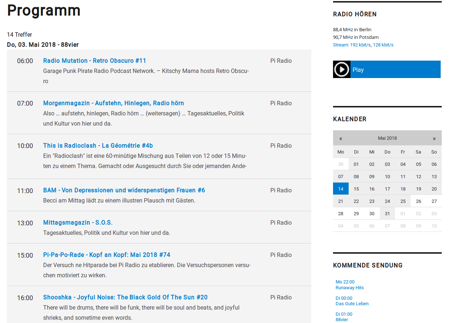Screen dimensions: 449x323
Task: Select highlighted day 14 in calendar
Action: 341,189
